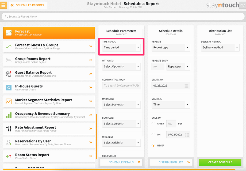The height and width of the screenshot is (171, 246).
Task: Select the Group Rooms Report entry
Action: pos(49,60)
